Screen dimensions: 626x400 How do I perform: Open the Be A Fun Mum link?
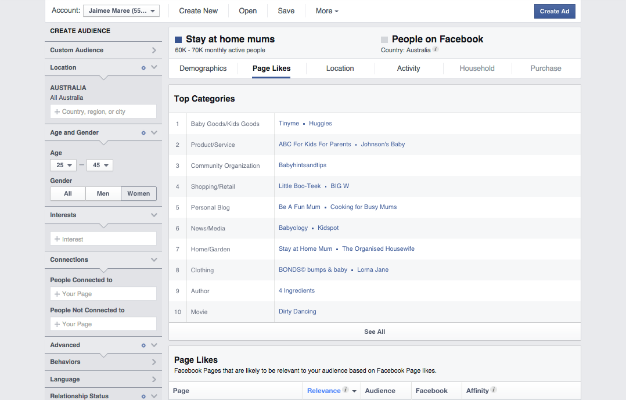pos(300,207)
